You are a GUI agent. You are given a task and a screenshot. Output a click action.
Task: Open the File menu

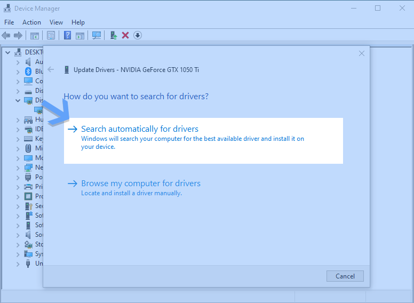click(9, 22)
